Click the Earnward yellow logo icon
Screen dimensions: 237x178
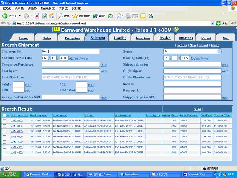tap(56, 29)
